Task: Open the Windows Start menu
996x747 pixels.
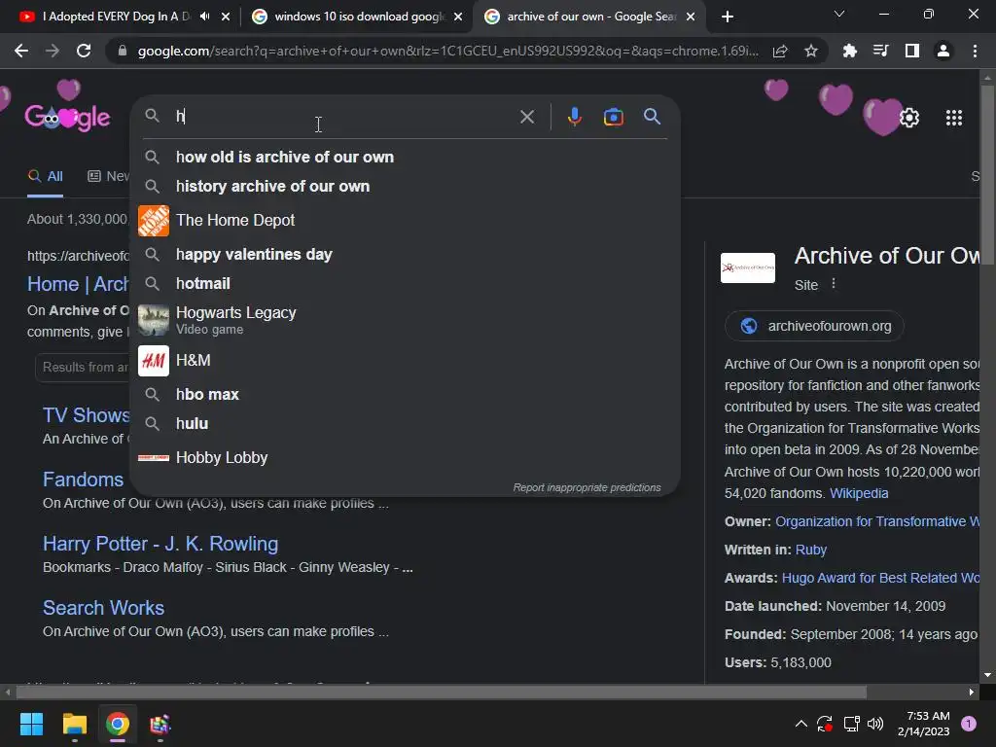Action: pos(31,724)
